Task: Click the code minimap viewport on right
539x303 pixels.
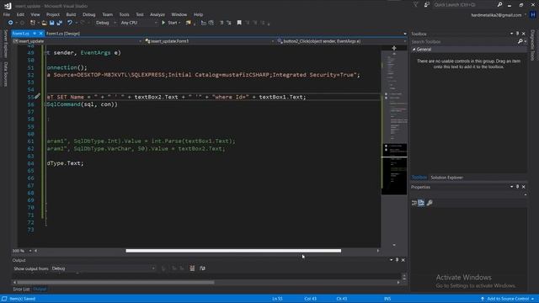Action: point(394,169)
